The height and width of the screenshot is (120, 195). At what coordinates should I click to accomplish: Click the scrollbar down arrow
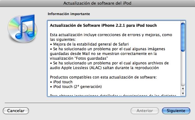point(183,94)
